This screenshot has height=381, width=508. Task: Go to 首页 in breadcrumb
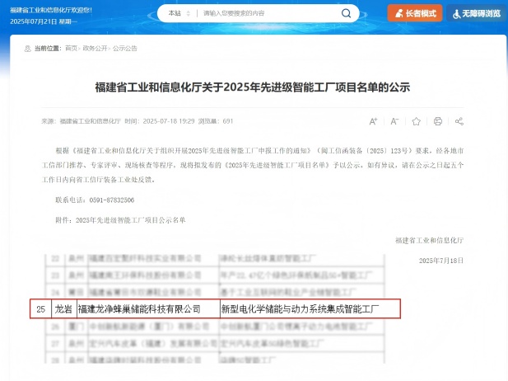click(72, 49)
